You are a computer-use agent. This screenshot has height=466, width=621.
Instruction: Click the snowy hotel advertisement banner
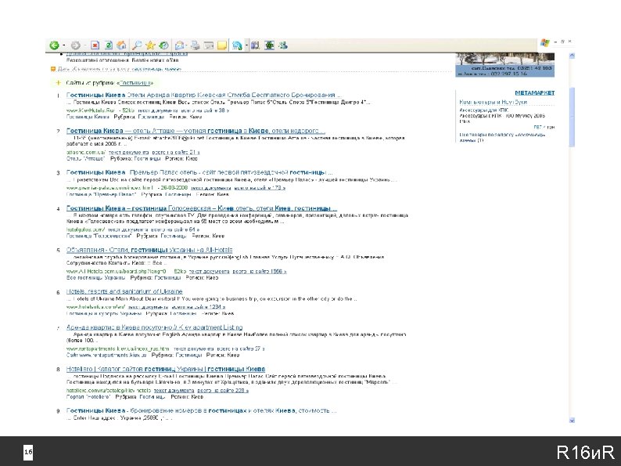(x=504, y=65)
